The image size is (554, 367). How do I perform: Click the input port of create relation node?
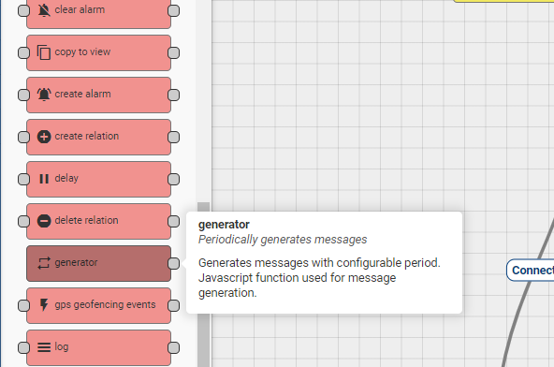pos(23,137)
